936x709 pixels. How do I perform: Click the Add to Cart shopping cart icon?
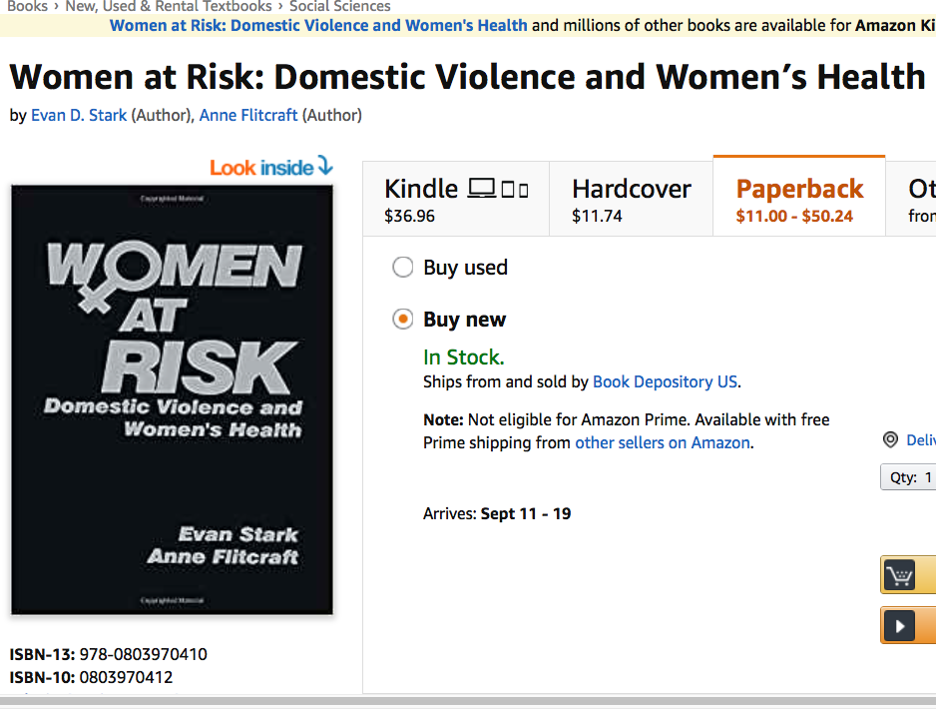900,576
